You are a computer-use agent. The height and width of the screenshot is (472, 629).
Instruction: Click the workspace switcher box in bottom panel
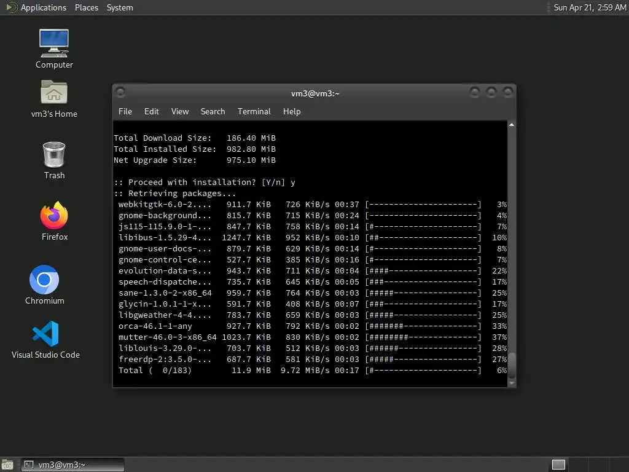click(558, 465)
